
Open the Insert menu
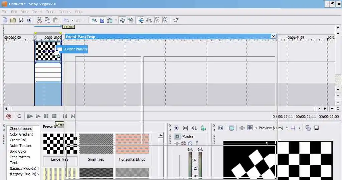pos(37,12)
